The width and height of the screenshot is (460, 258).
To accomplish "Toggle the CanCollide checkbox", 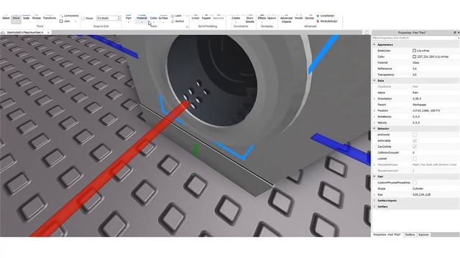I will click(415, 146).
